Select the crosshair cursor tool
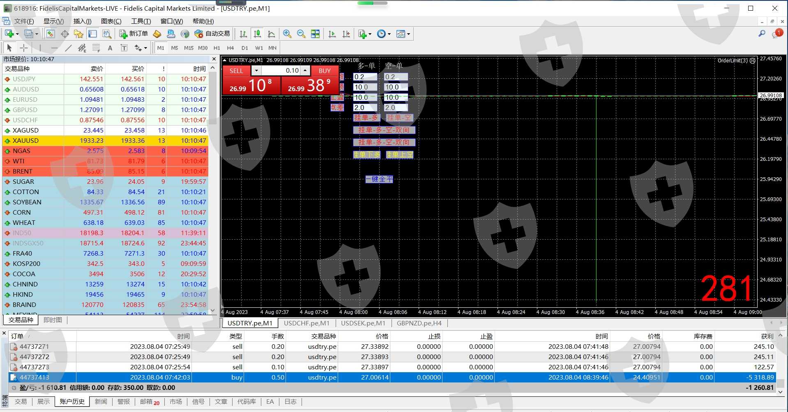Viewport: 788px width, 412px height. tap(24, 48)
